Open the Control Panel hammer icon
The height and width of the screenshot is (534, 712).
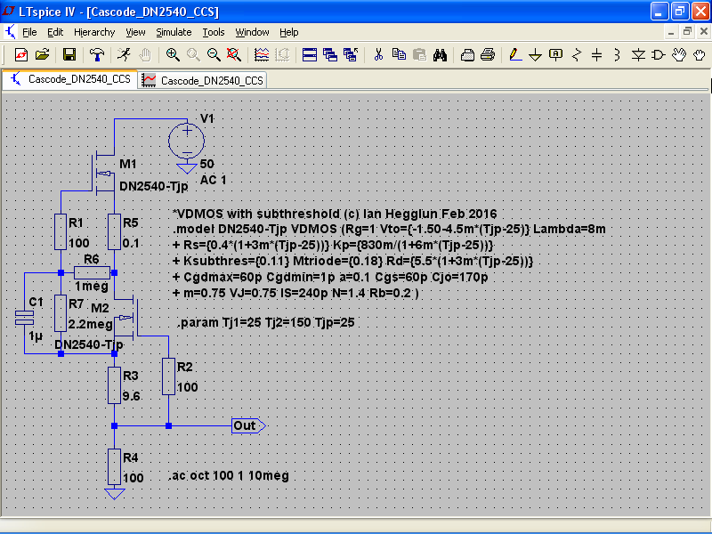click(96, 55)
